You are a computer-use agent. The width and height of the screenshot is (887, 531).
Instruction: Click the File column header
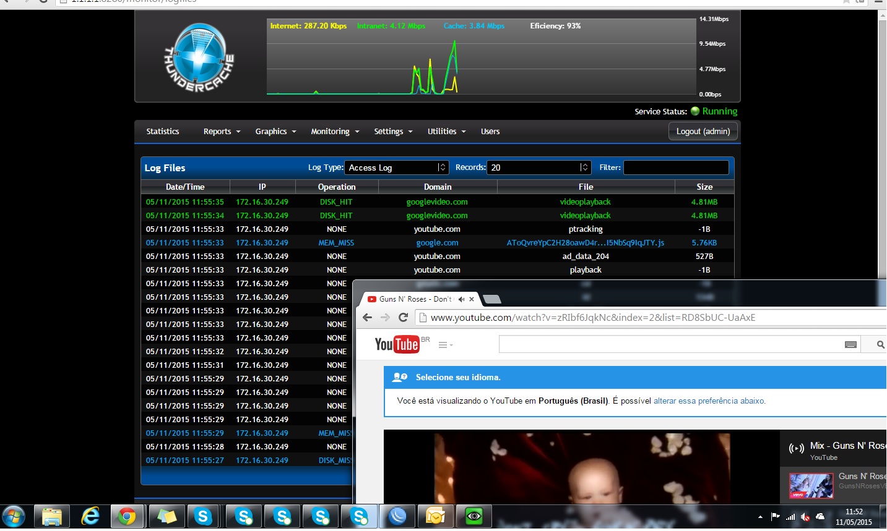pos(586,187)
